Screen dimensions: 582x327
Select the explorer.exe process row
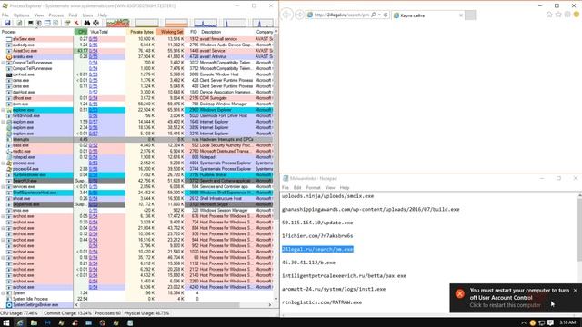click(x=136, y=110)
